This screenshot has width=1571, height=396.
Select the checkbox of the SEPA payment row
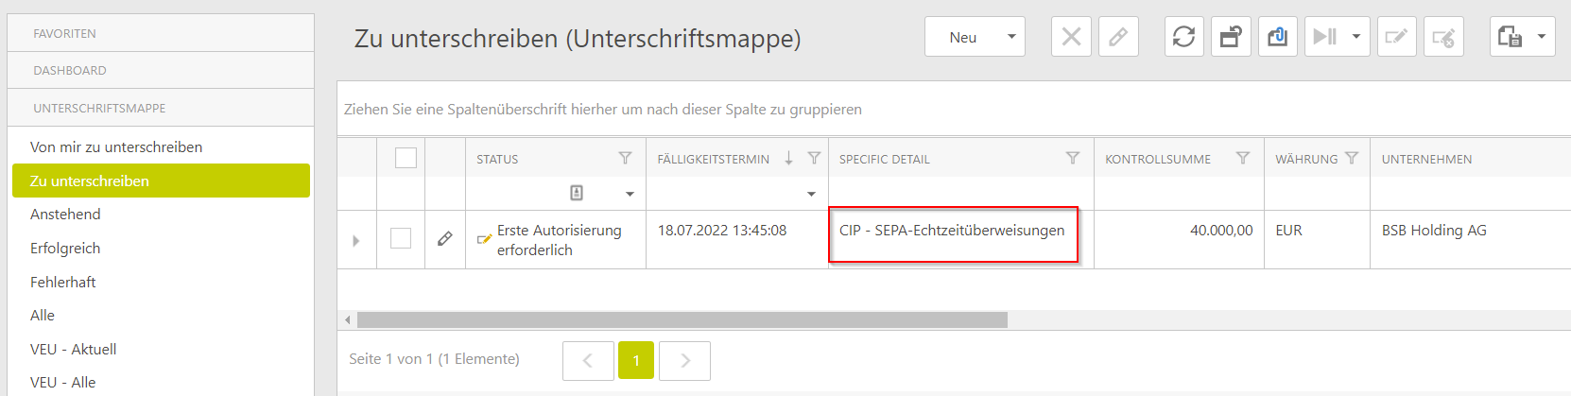[x=401, y=238]
